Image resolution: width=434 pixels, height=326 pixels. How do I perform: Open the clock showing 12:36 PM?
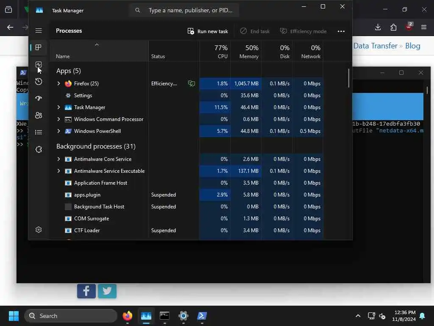pyautogui.click(x=403, y=316)
